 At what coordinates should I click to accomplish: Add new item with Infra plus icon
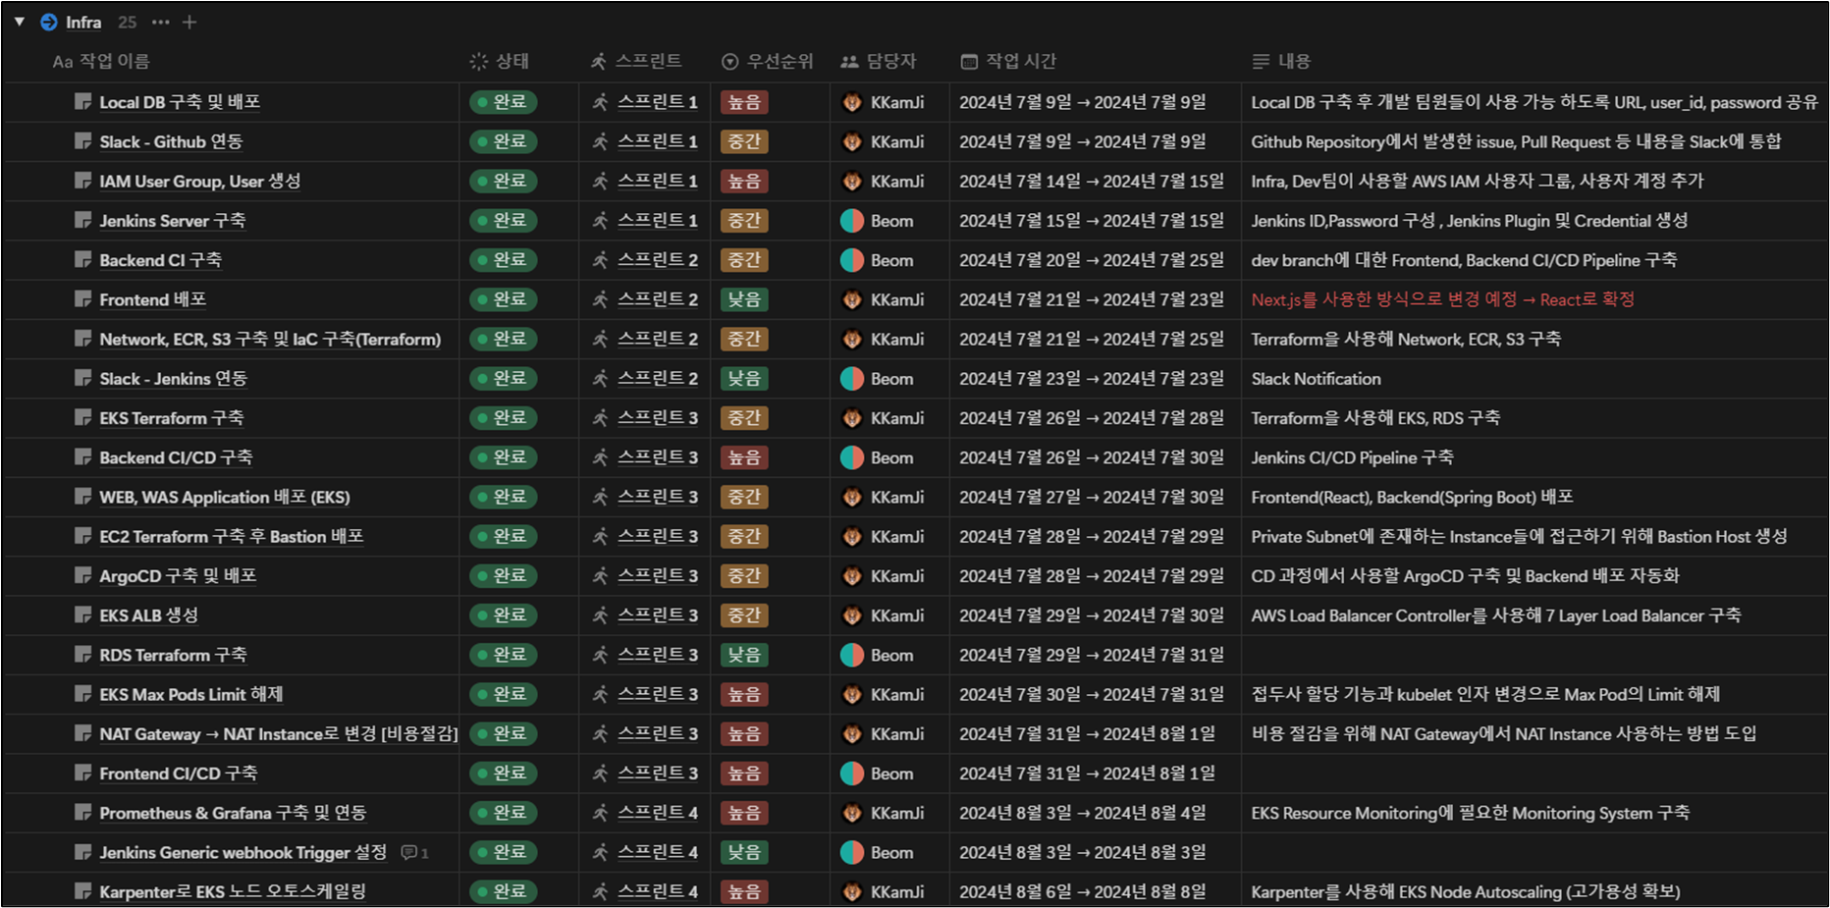click(x=189, y=22)
